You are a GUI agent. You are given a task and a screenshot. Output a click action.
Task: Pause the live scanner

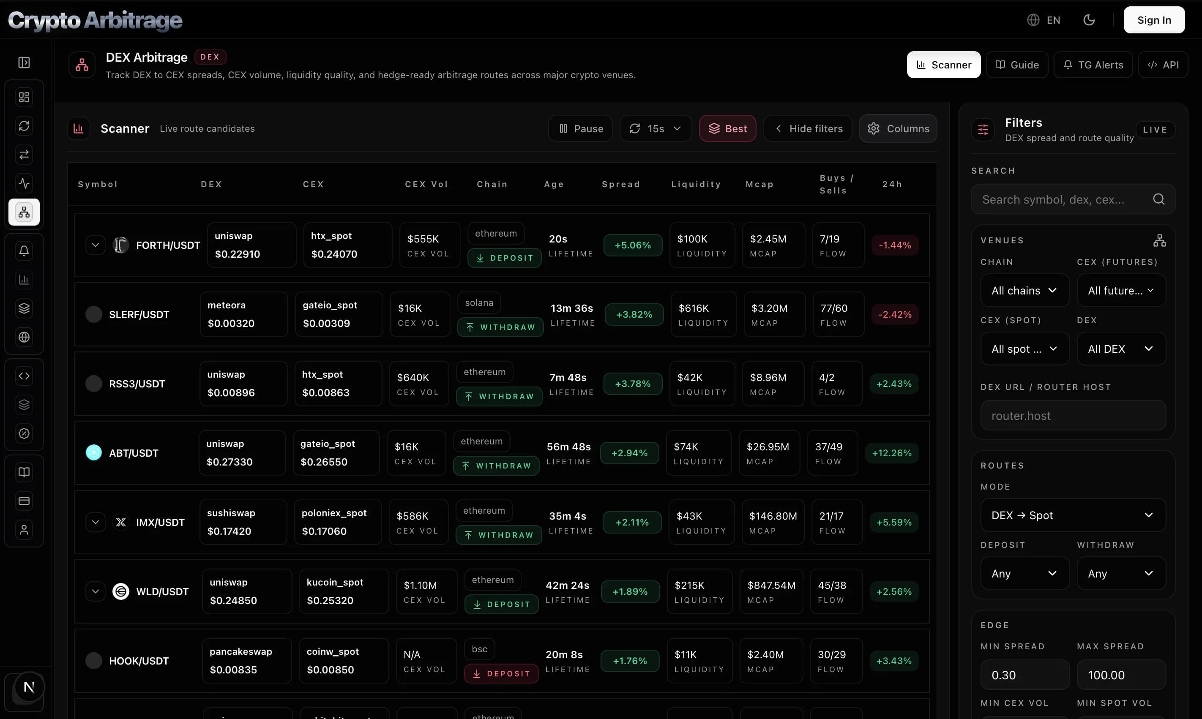[581, 128]
